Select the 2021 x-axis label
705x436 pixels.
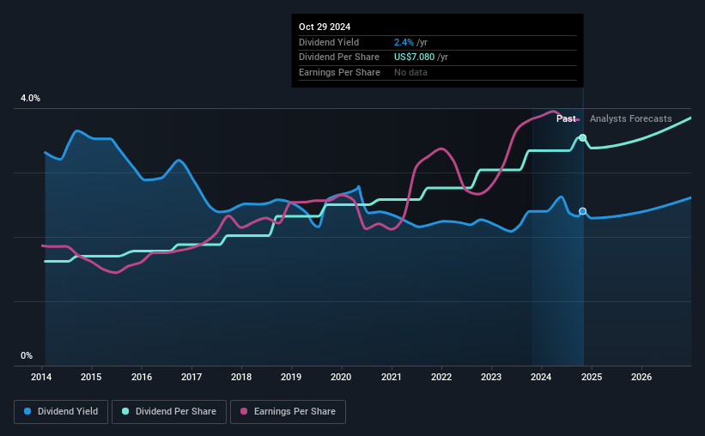pos(392,377)
